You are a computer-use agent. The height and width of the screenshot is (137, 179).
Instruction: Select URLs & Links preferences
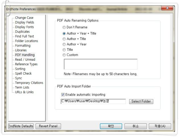coord(24,92)
